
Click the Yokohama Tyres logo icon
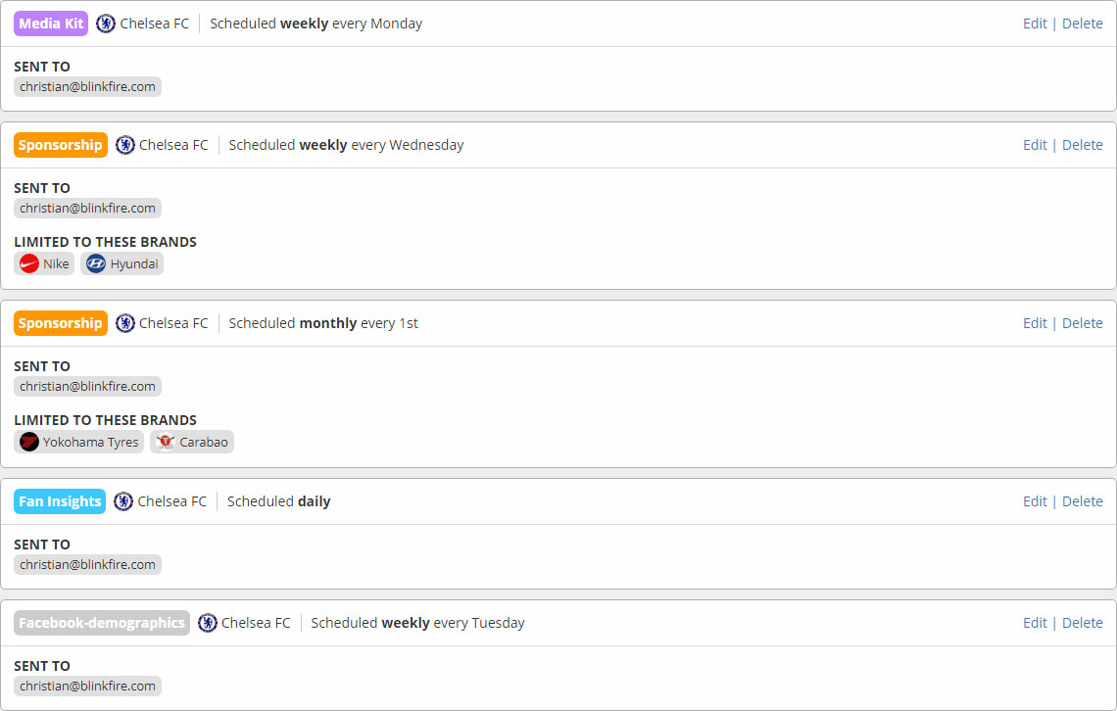[x=29, y=442]
